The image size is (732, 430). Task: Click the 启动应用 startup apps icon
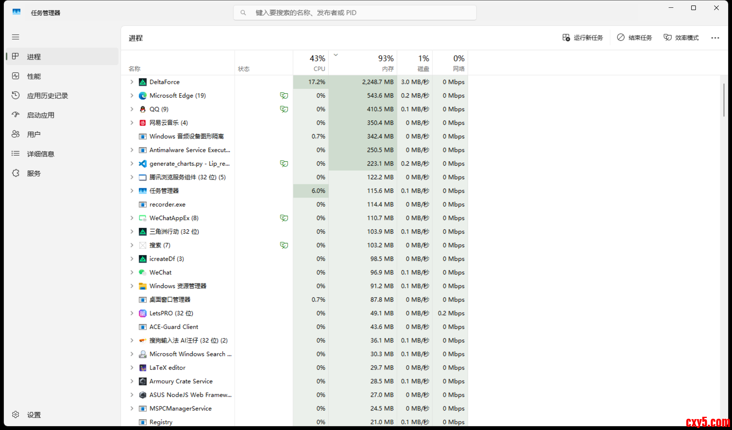click(x=16, y=115)
